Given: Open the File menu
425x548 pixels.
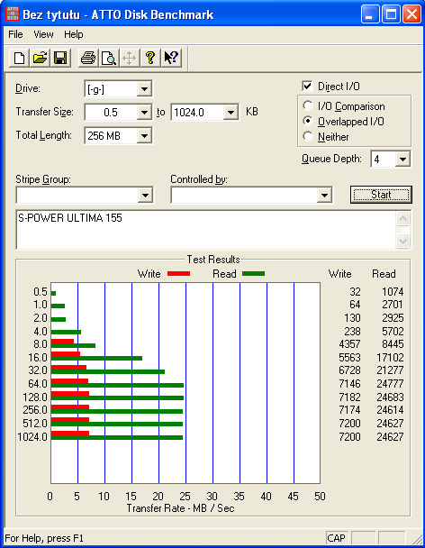Looking at the screenshot, I should pos(15,34).
